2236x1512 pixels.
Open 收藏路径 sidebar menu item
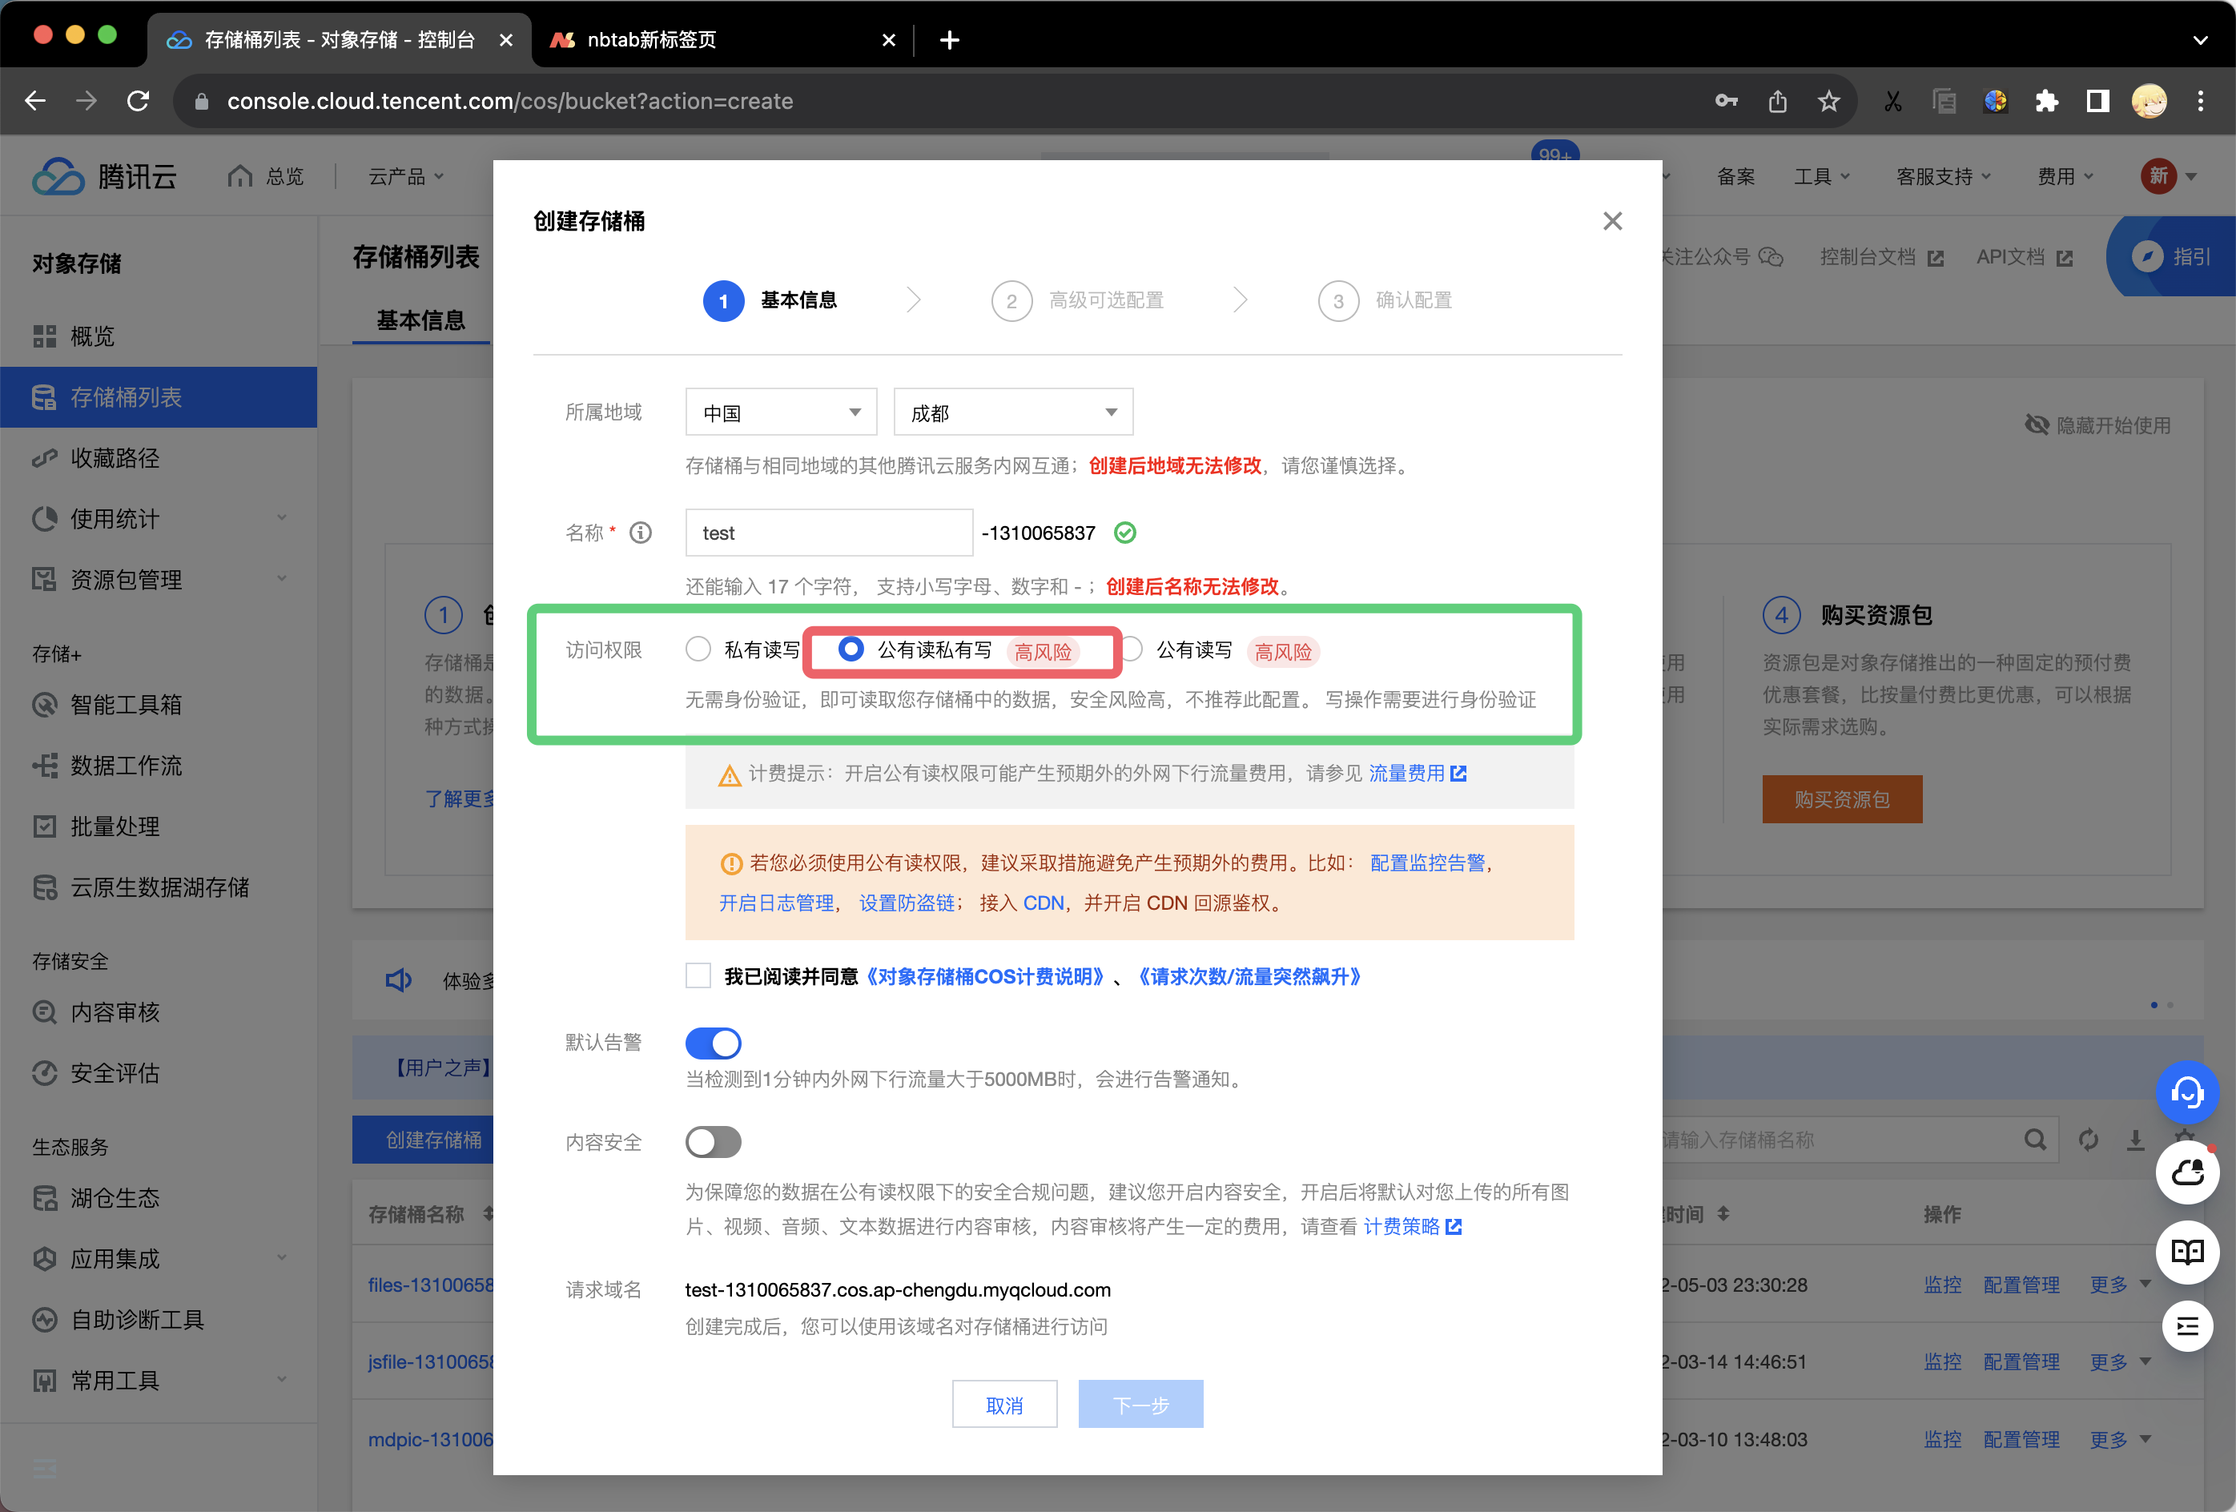tap(159, 458)
